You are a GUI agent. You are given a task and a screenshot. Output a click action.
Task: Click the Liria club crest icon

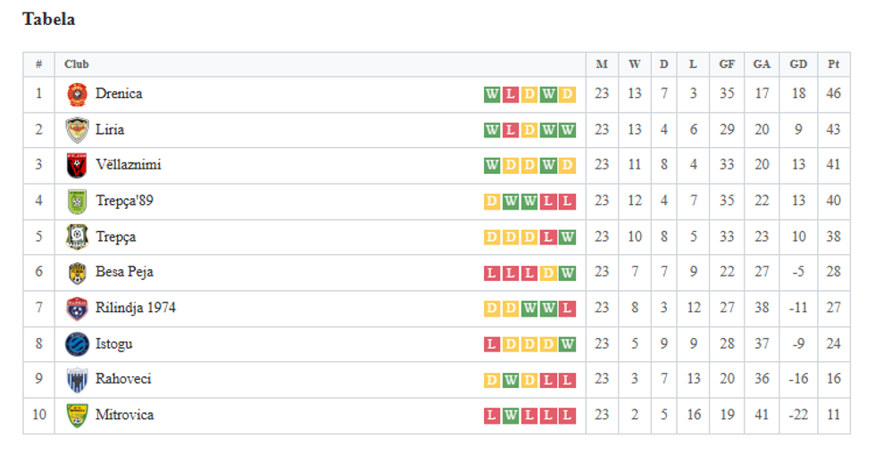click(78, 130)
